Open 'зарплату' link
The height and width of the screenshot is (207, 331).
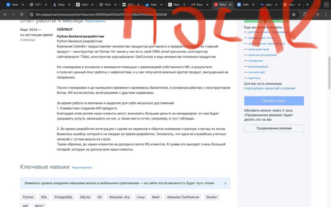[x=254, y=78]
